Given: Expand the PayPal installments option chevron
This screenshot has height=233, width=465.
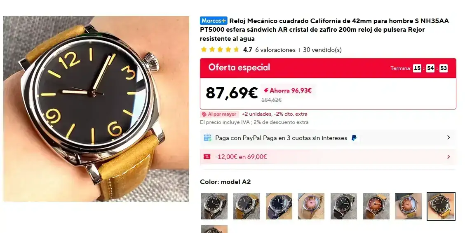Looking at the screenshot, I should coord(449,137).
